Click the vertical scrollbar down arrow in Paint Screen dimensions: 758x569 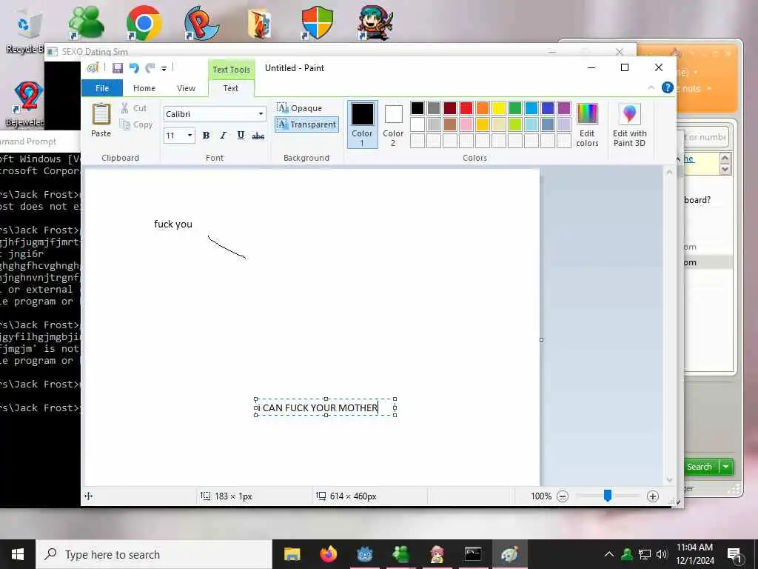pyautogui.click(x=669, y=480)
